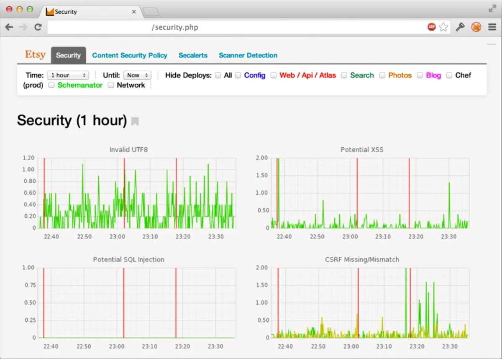Click the orange blocked-script extension icon

coord(476,27)
